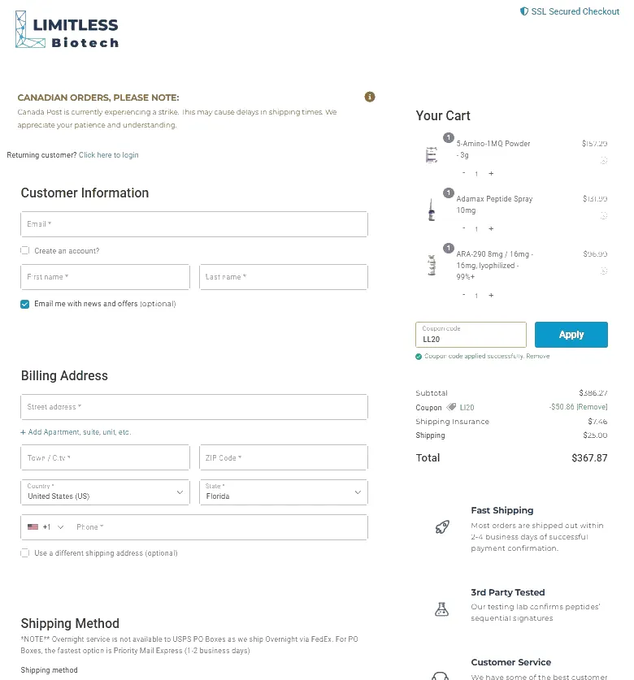
Task: Uncheck Email me with news and offers
Action: 24,304
